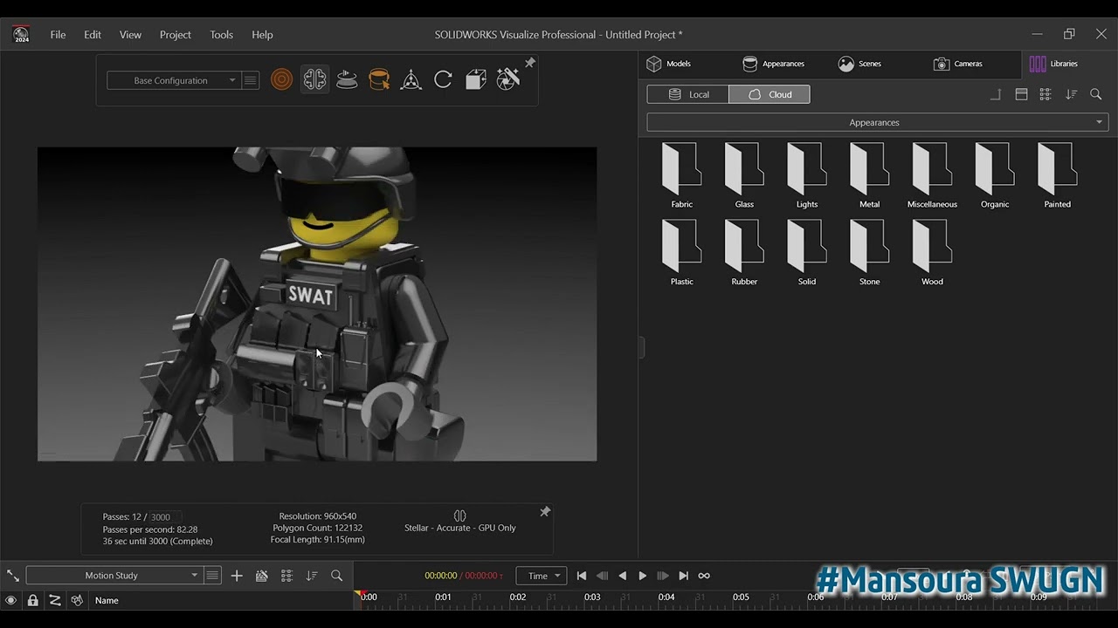The height and width of the screenshot is (628, 1118).
Task: Open the Edit menu
Action: click(x=93, y=35)
